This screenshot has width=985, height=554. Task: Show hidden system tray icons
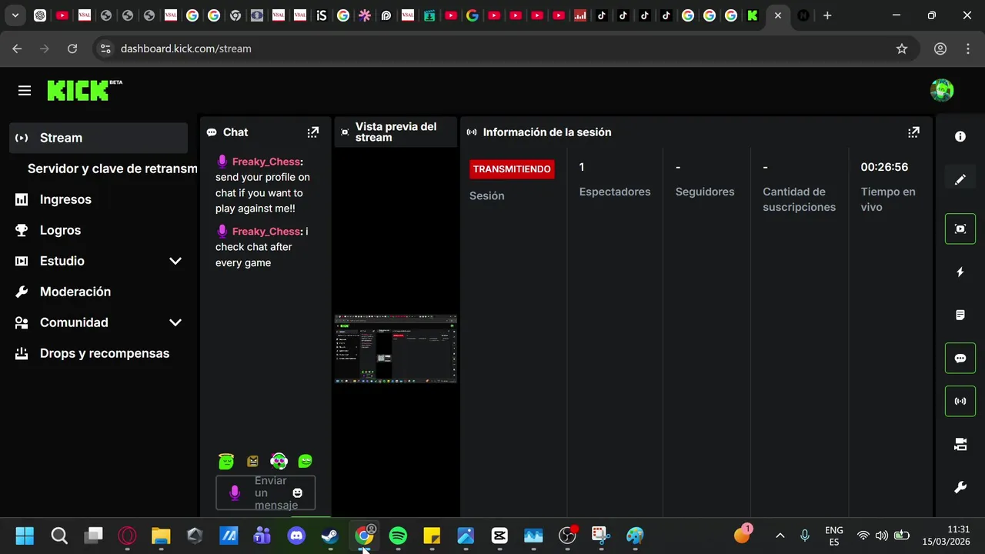780,536
